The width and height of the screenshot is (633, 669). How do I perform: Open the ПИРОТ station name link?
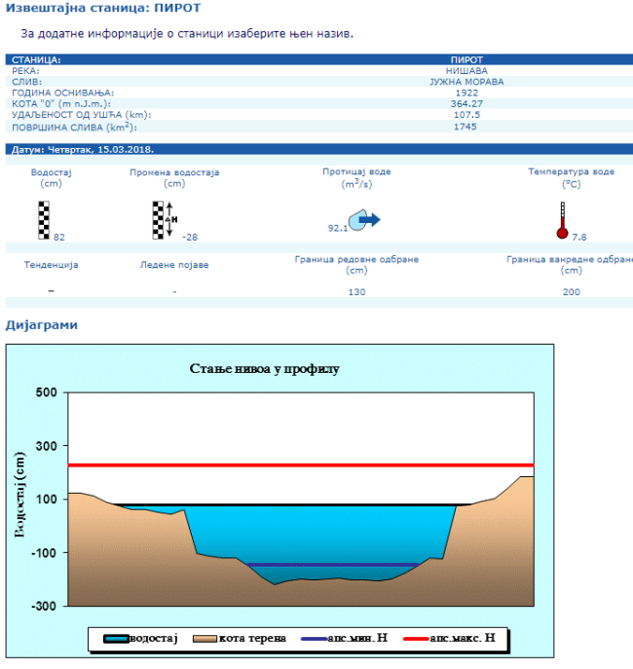pos(466,60)
